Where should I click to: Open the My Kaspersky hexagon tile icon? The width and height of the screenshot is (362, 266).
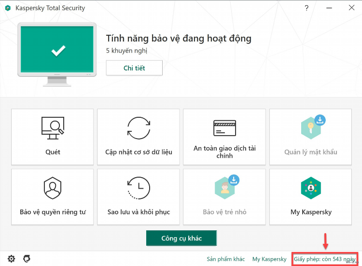point(311,188)
